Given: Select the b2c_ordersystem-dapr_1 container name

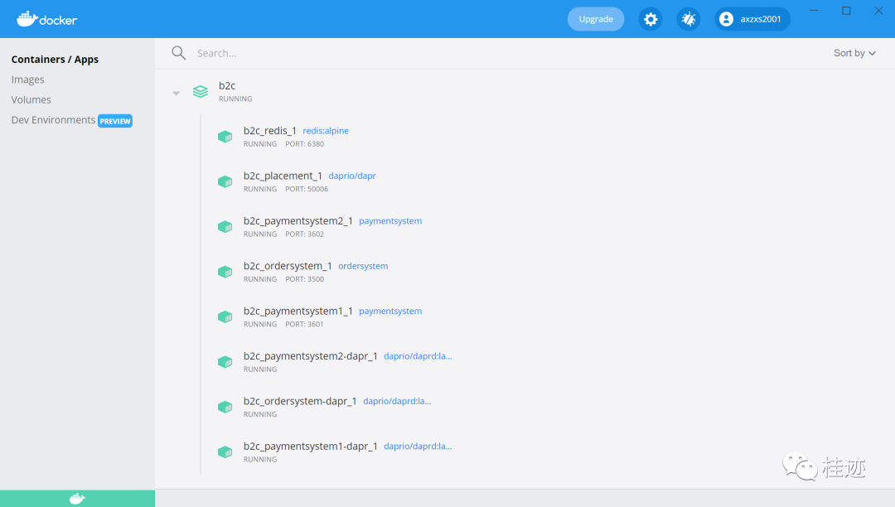Looking at the screenshot, I should [x=300, y=401].
